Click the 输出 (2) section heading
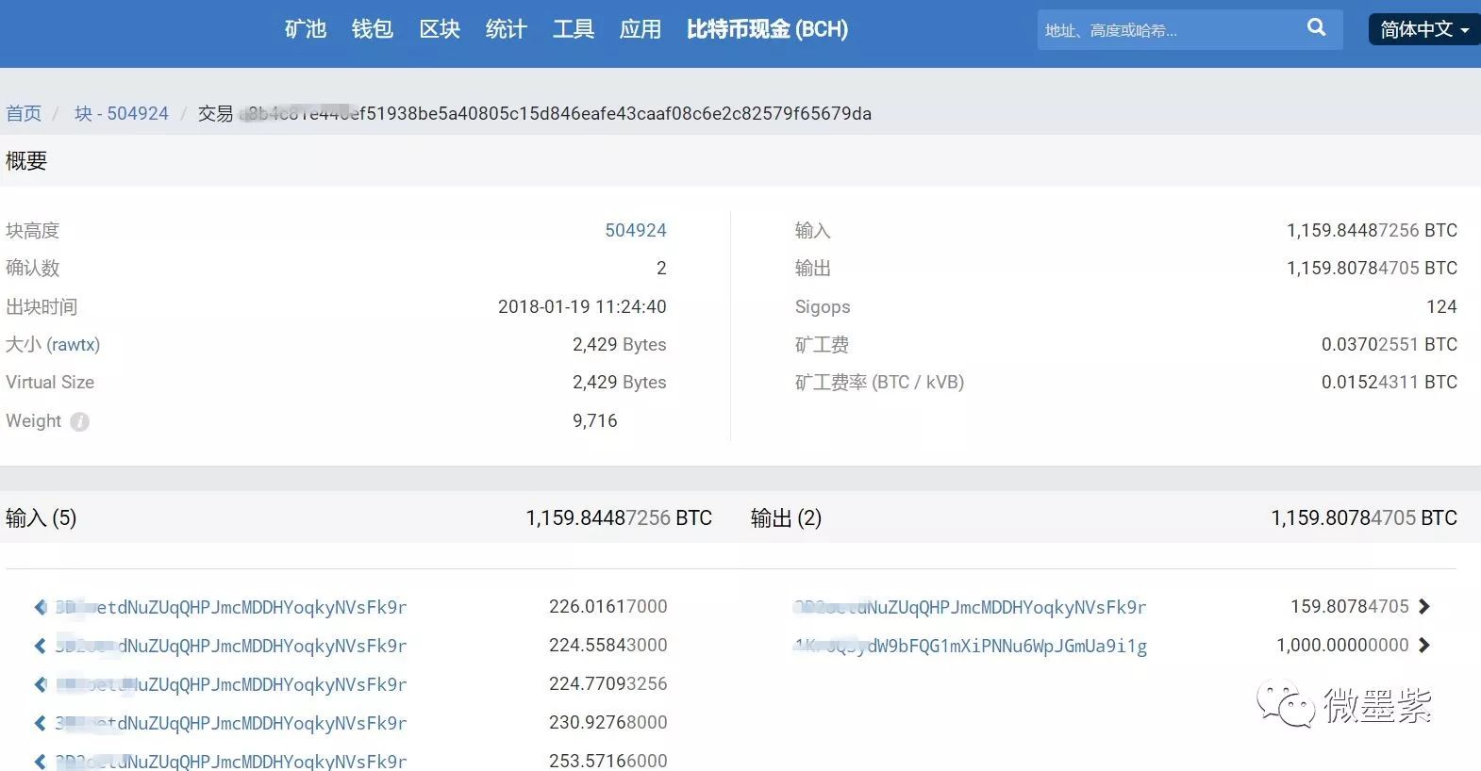1481x771 pixels. pyautogui.click(x=786, y=517)
